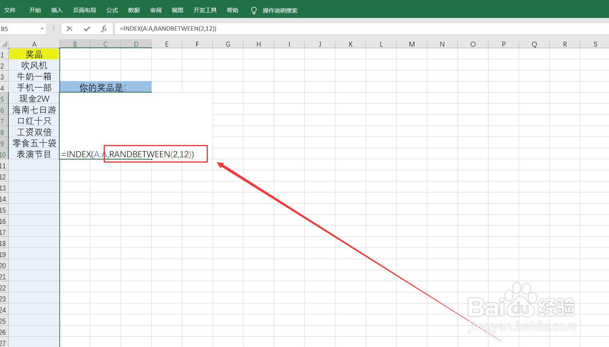Select all cells with corner triangle
The width and height of the screenshot is (609, 347).
point(4,44)
